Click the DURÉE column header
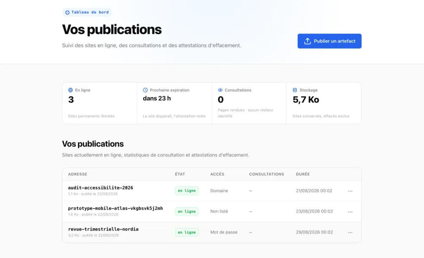The image size is (424, 258). point(303,174)
